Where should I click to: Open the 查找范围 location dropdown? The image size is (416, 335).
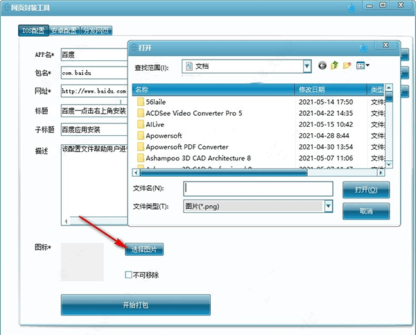click(307, 66)
